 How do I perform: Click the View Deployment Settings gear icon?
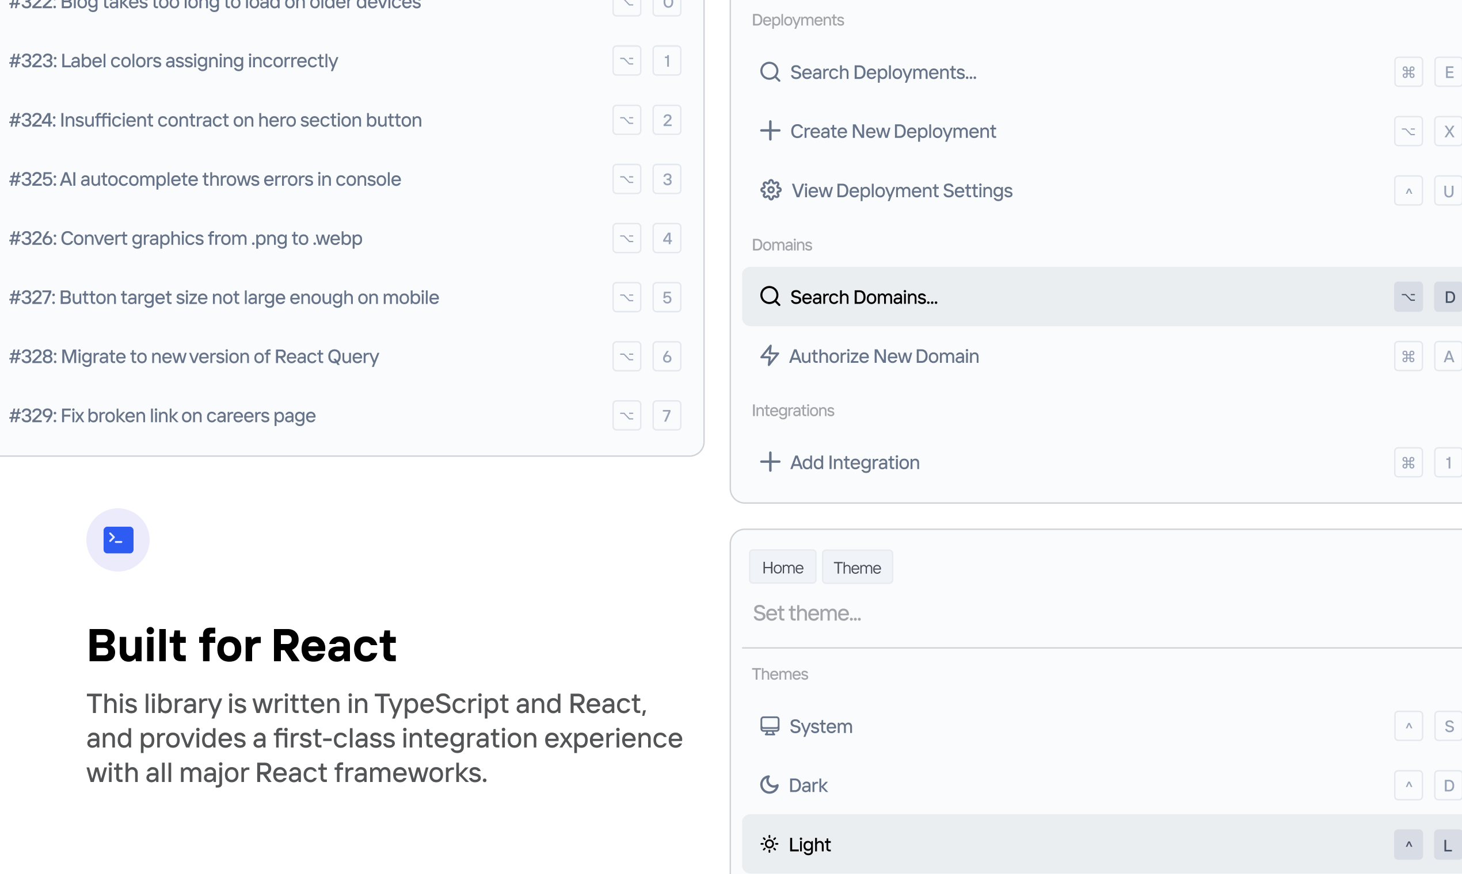pos(771,189)
